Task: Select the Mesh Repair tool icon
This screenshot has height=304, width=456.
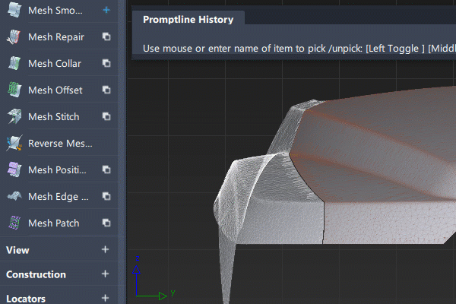Action: [14, 37]
